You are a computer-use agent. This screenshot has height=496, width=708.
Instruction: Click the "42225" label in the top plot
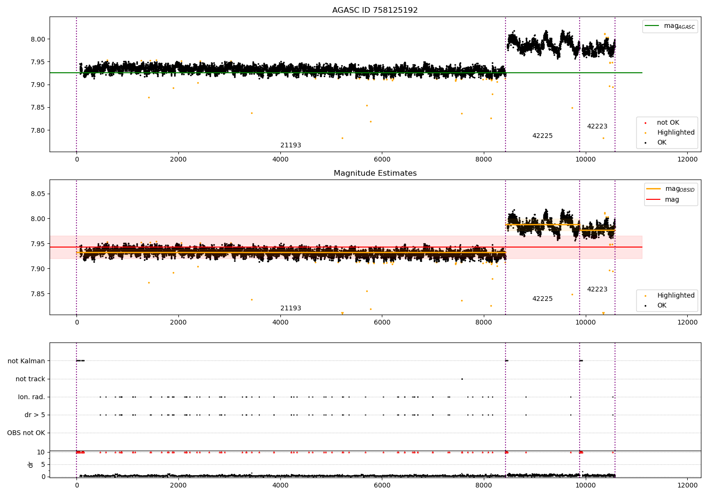tap(542, 136)
